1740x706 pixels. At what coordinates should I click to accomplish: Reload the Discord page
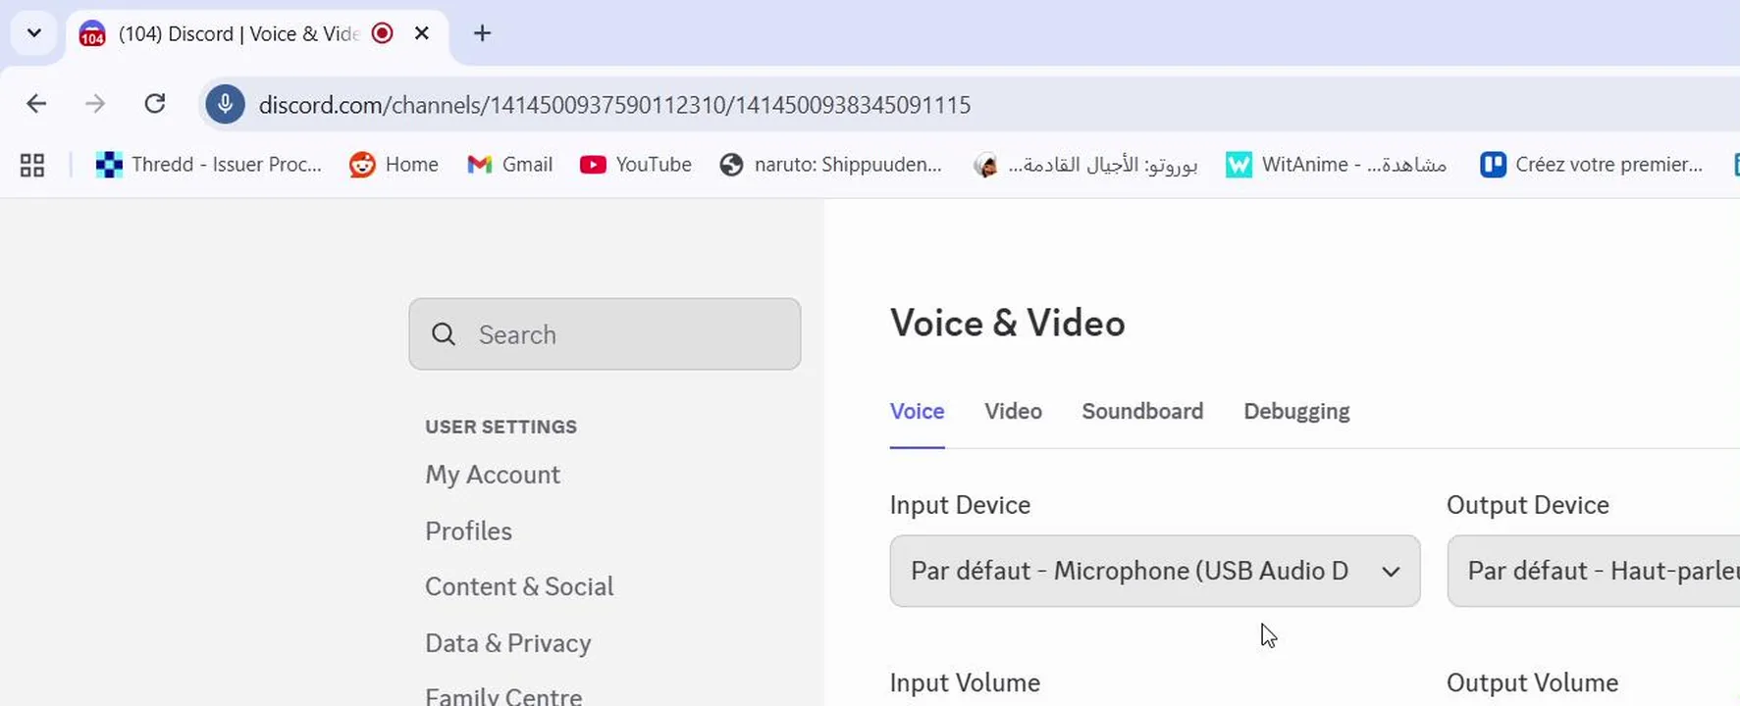pos(155,104)
